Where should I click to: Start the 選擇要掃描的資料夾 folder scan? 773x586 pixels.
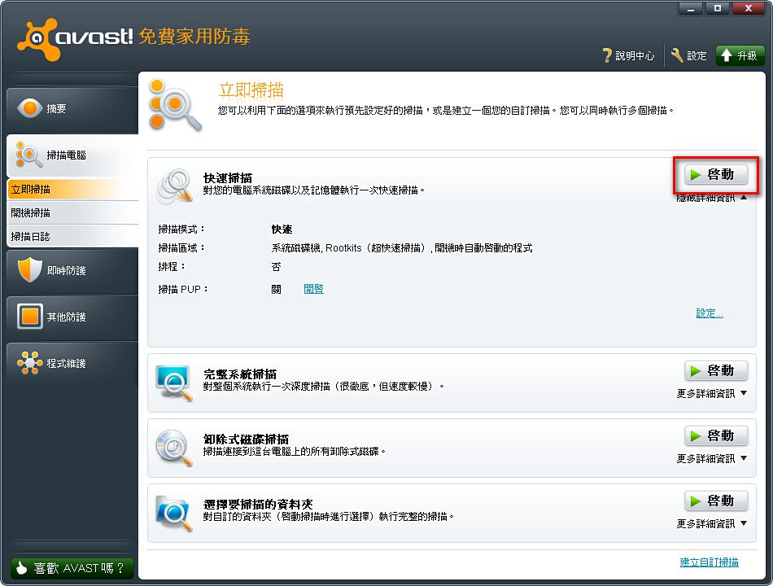716,501
